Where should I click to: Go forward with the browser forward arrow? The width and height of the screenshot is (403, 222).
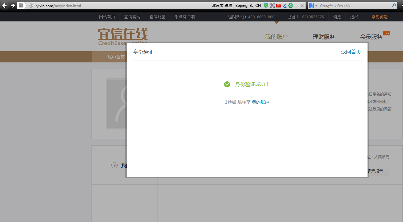(x=13, y=6)
